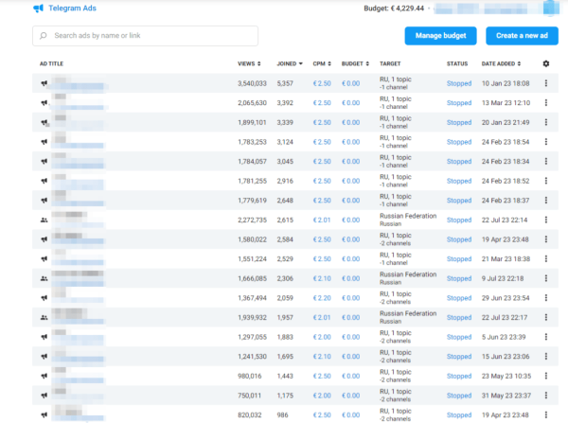The height and width of the screenshot is (423, 568).
Task: Open three-dot menu for 9 Jul 23 22:18 ad
Action: click(x=545, y=278)
